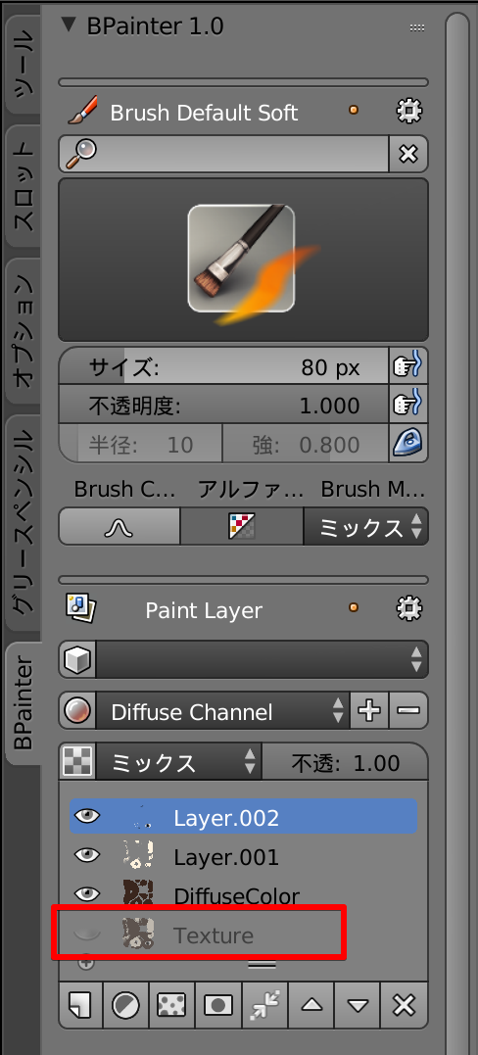Click the checker icon beside layer ミックス

(x=77, y=762)
